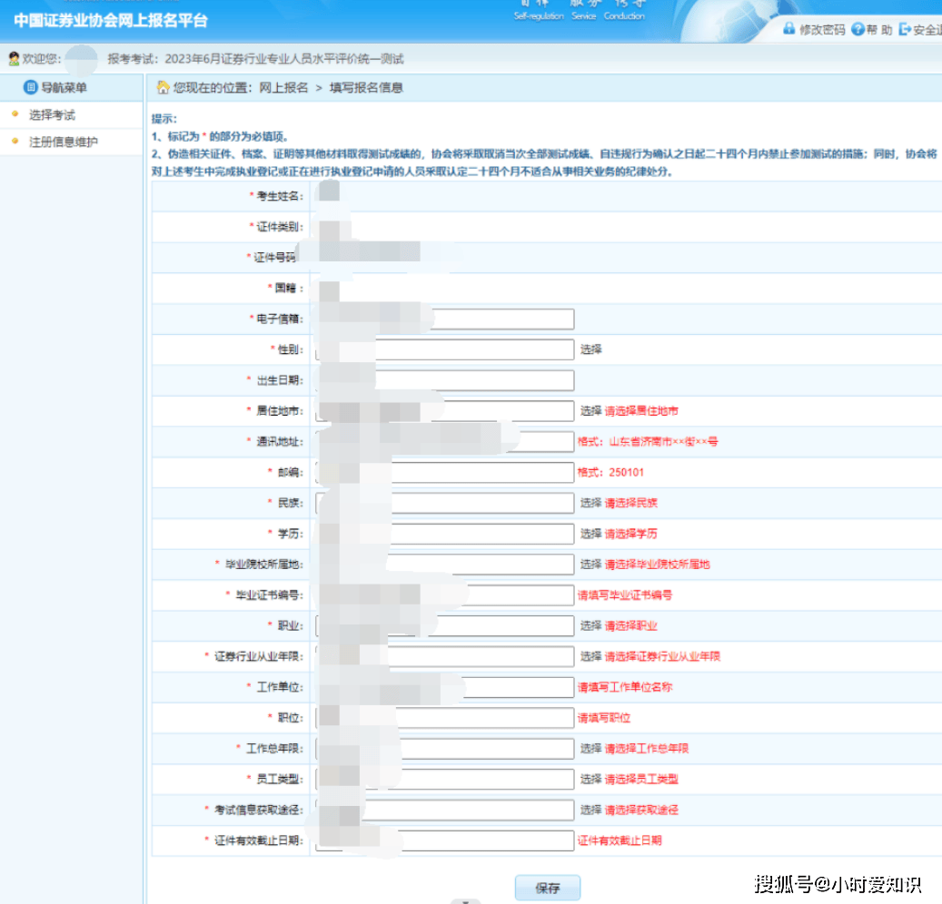
Task: Click the 导航菜单 circle icon
Action: point(31,87)
